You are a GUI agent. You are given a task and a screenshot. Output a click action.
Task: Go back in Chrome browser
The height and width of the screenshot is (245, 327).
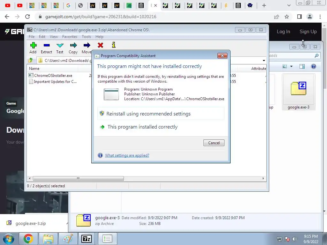pos(7,17)
